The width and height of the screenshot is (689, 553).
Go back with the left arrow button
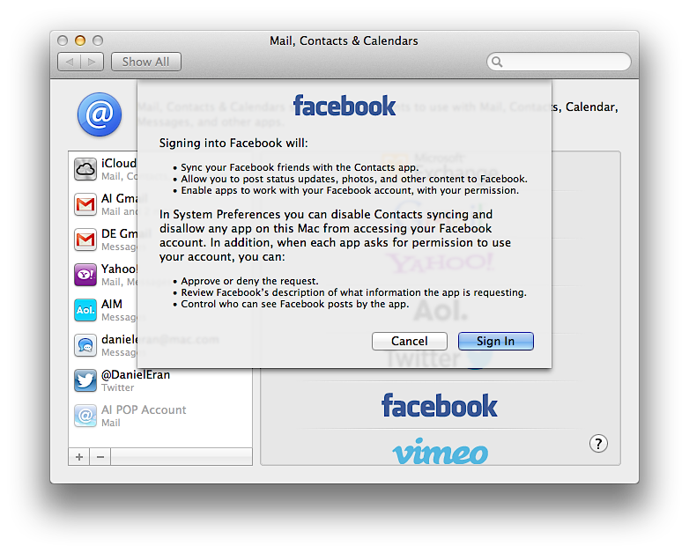[69, 62]
